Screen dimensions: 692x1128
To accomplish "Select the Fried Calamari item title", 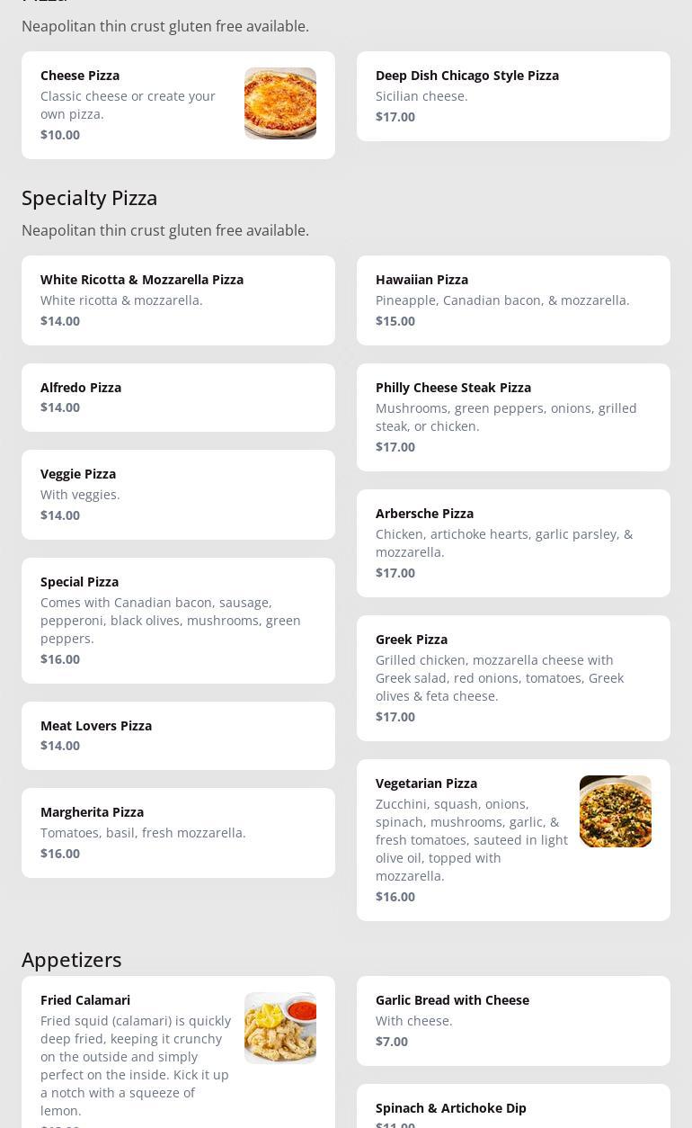I will [85, 1000].
